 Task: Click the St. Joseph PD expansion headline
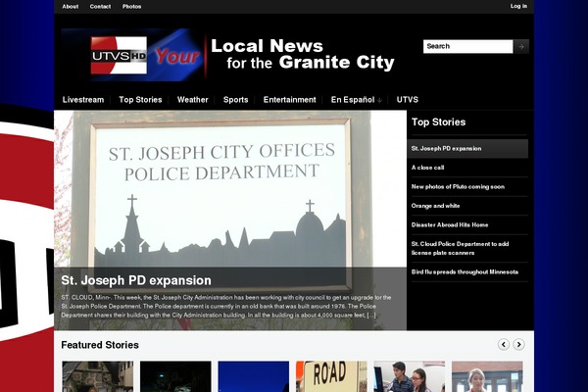coord(136,280)
